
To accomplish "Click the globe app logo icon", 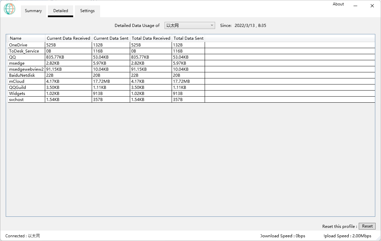I will (9, 9).
